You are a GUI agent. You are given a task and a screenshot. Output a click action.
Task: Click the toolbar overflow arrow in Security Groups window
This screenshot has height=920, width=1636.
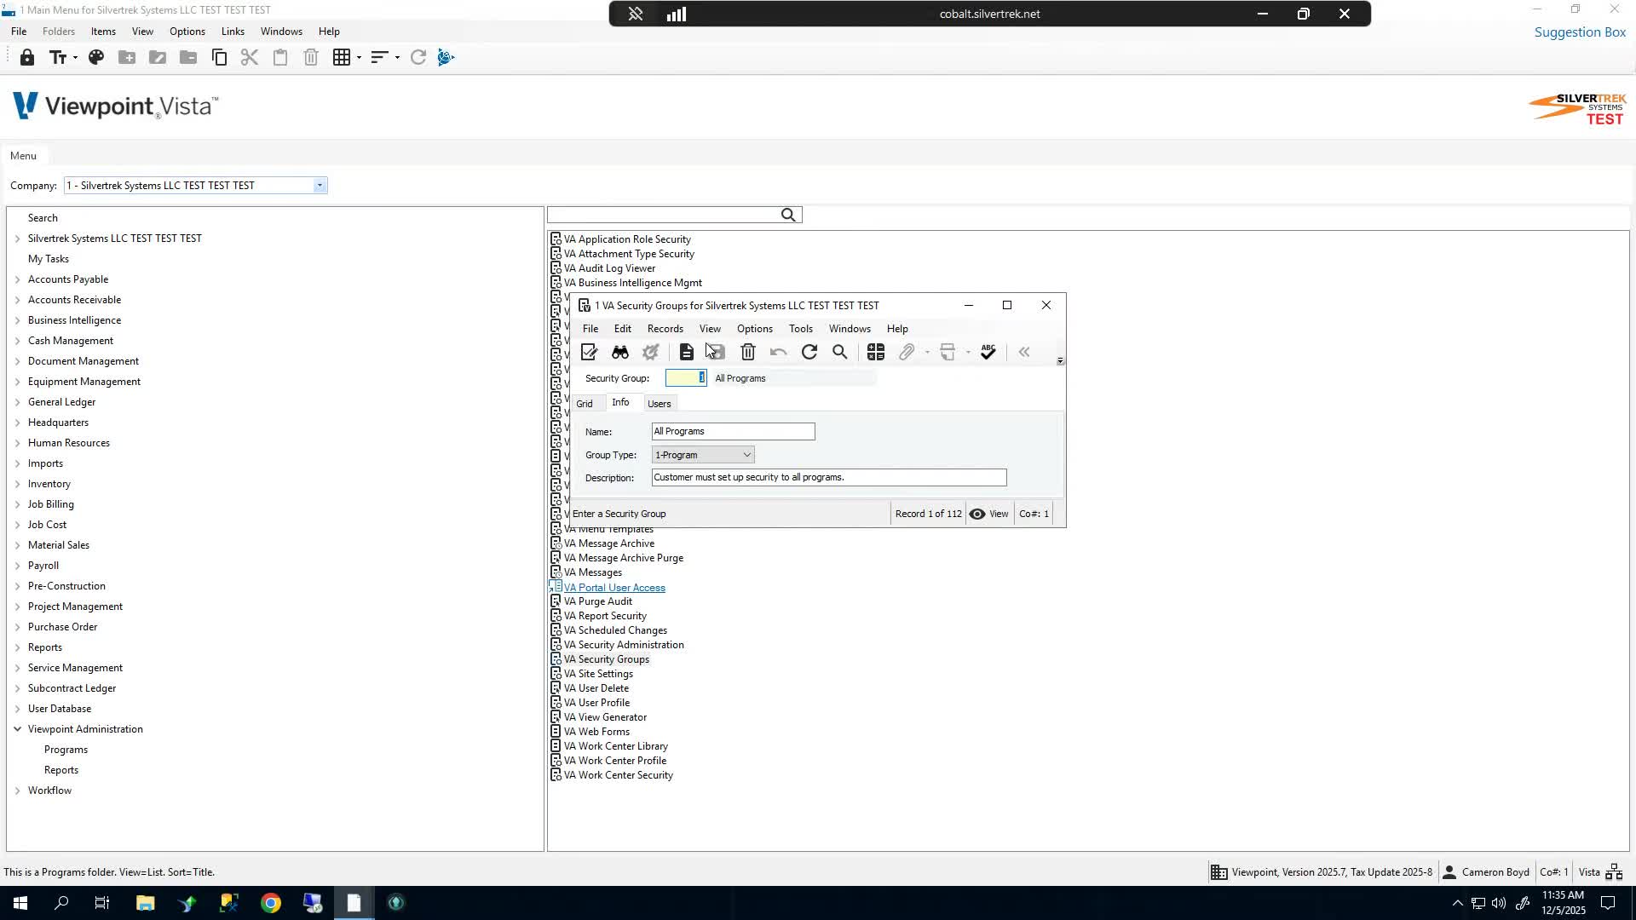pos(1060,361)
